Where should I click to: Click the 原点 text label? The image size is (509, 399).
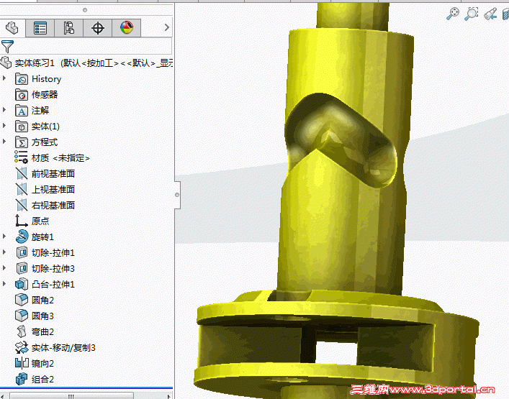click(x=40, y=221)
